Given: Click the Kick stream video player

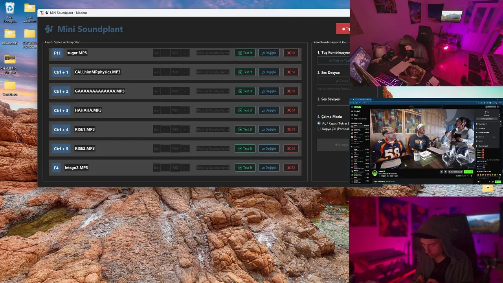Looking at the screenshot, I should click(x=422, y=139).
